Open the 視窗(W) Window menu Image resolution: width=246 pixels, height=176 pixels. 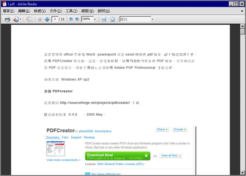pos(88,11)
